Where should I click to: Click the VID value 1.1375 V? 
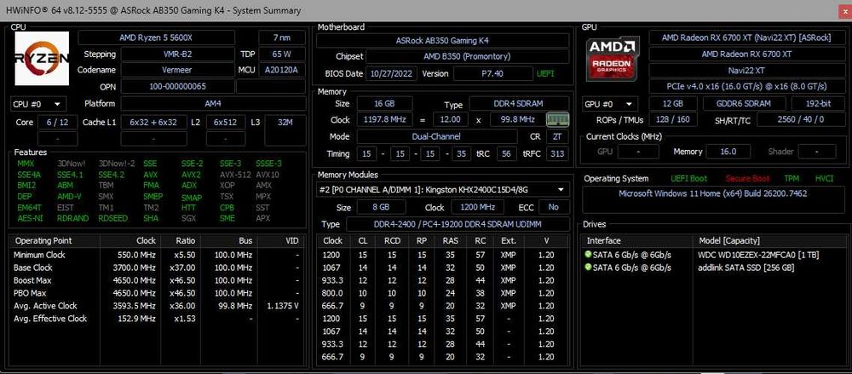click(x=283, y=306)
